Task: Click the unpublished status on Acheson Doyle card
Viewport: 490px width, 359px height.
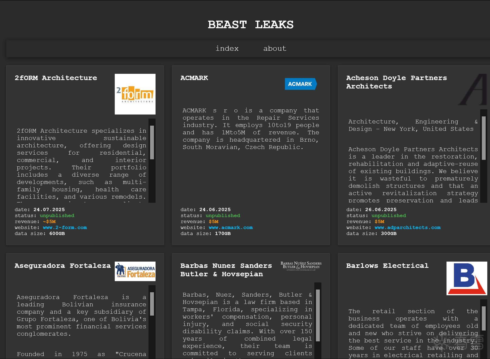Action: pos(389,215)
